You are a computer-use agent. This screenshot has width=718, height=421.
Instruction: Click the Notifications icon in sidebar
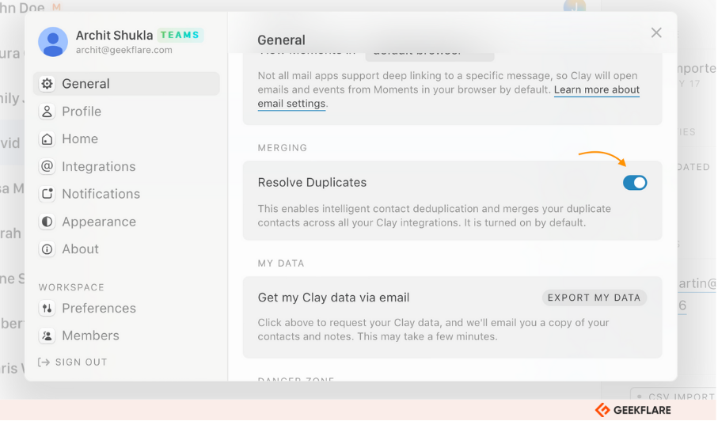tap(47, 194)
